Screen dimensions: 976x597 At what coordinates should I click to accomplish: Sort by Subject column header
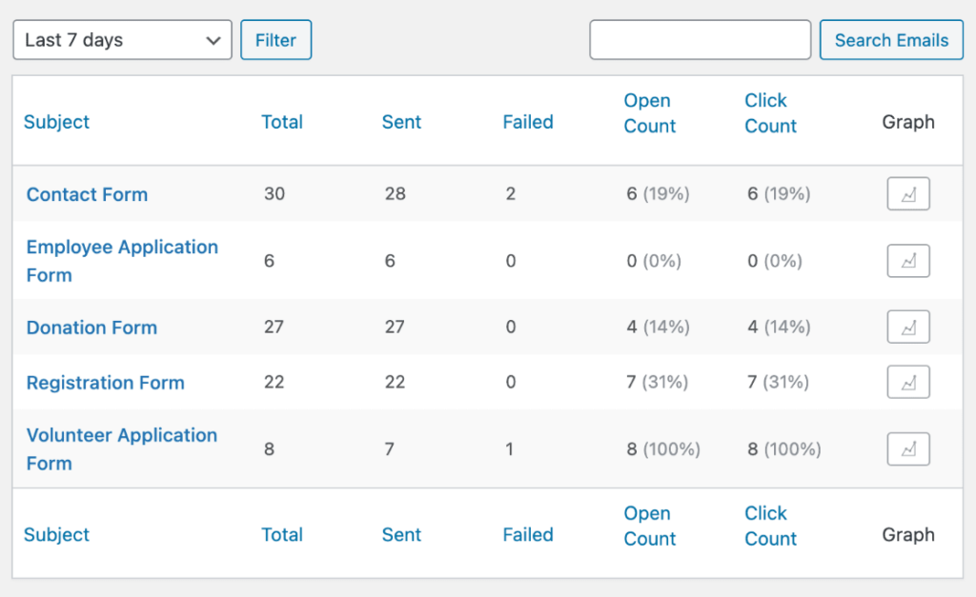pyautogui.click(x=56, y=122)
